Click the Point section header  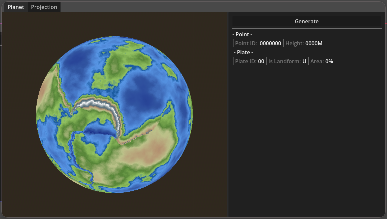point(242,34)
